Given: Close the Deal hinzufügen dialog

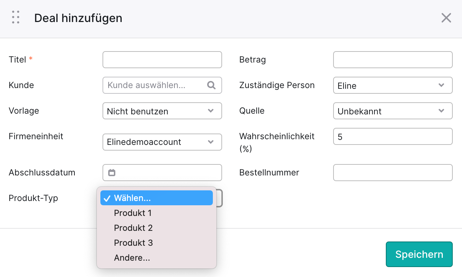Looking at the screenshot, I should tap(446, 18).
